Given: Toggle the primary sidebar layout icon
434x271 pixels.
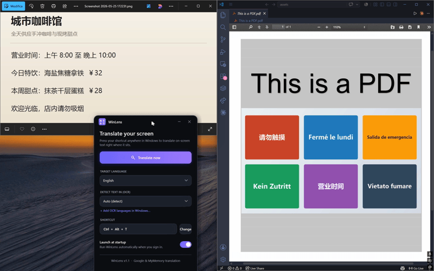Looking at the screenshot, I should pyautogui.click(x=382, y=4).
